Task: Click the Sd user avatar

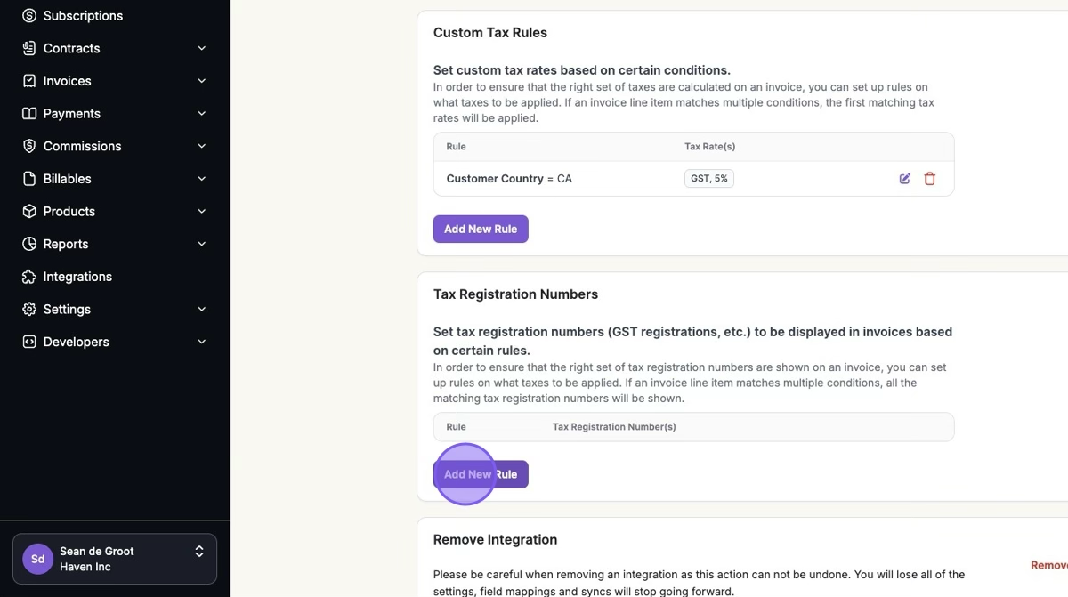Action: [37, 559]
